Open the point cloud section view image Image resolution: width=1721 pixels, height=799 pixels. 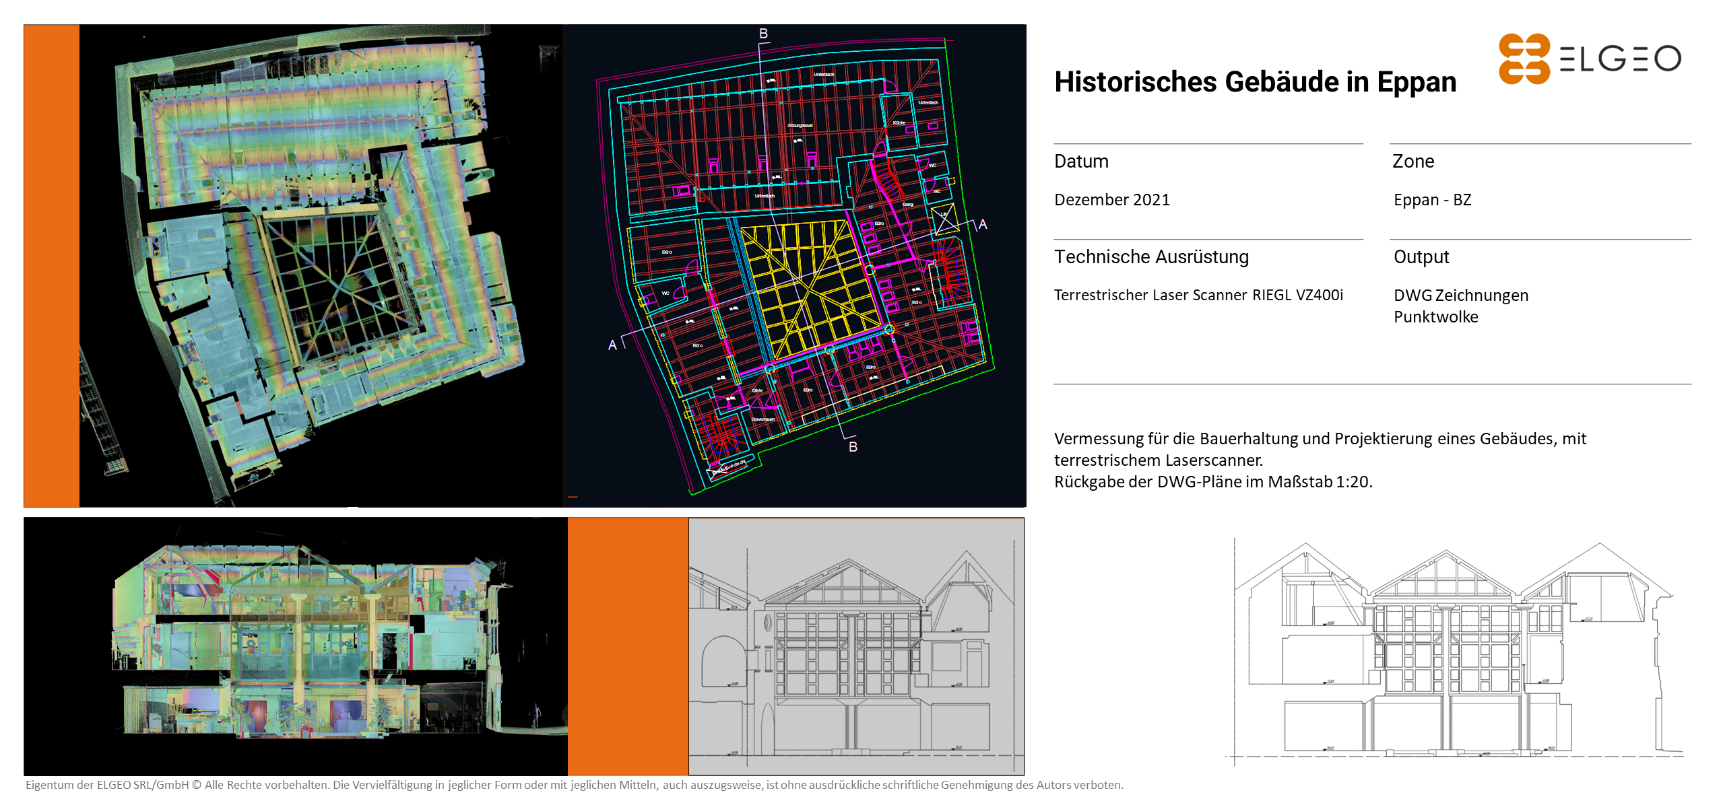(296, 646)
